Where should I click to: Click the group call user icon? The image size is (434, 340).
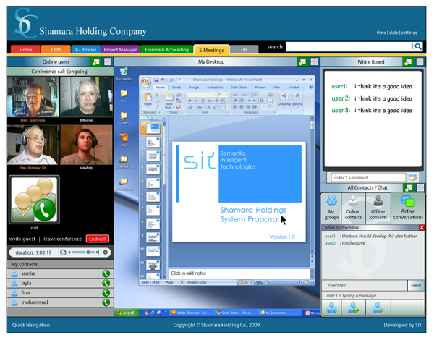[34, 200]
